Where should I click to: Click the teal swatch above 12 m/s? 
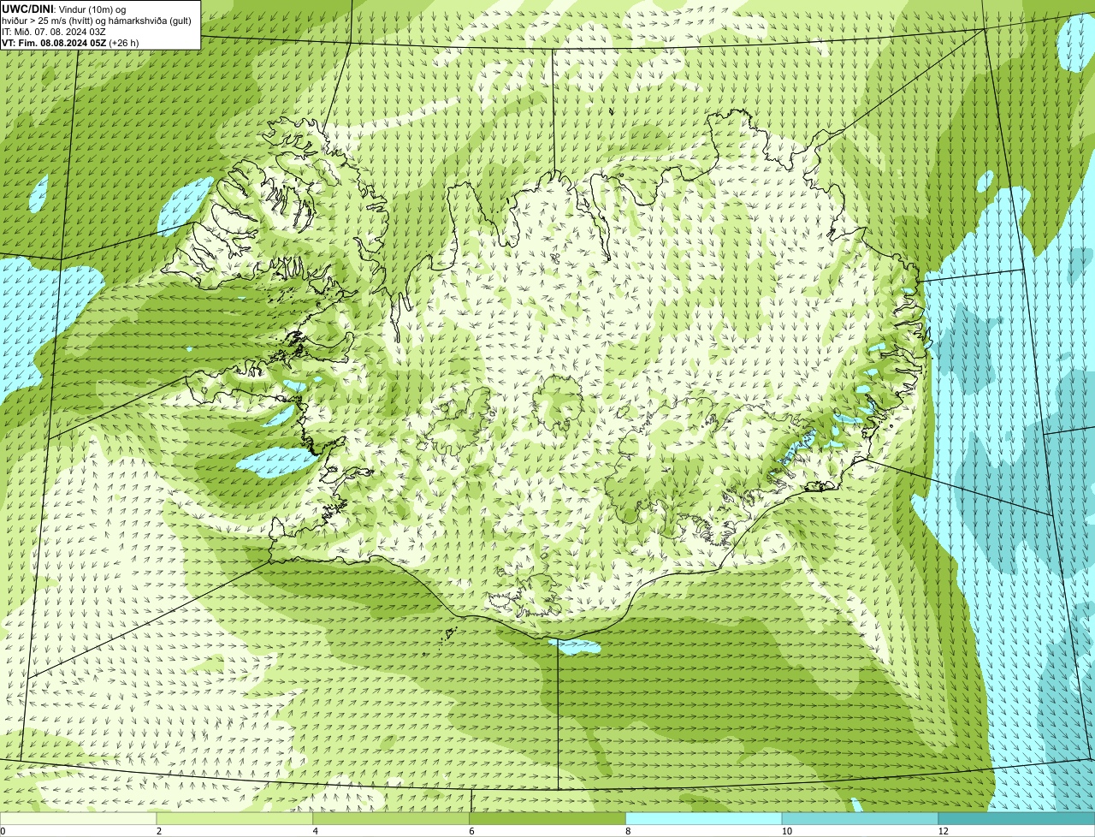(x=1016, y=818)
